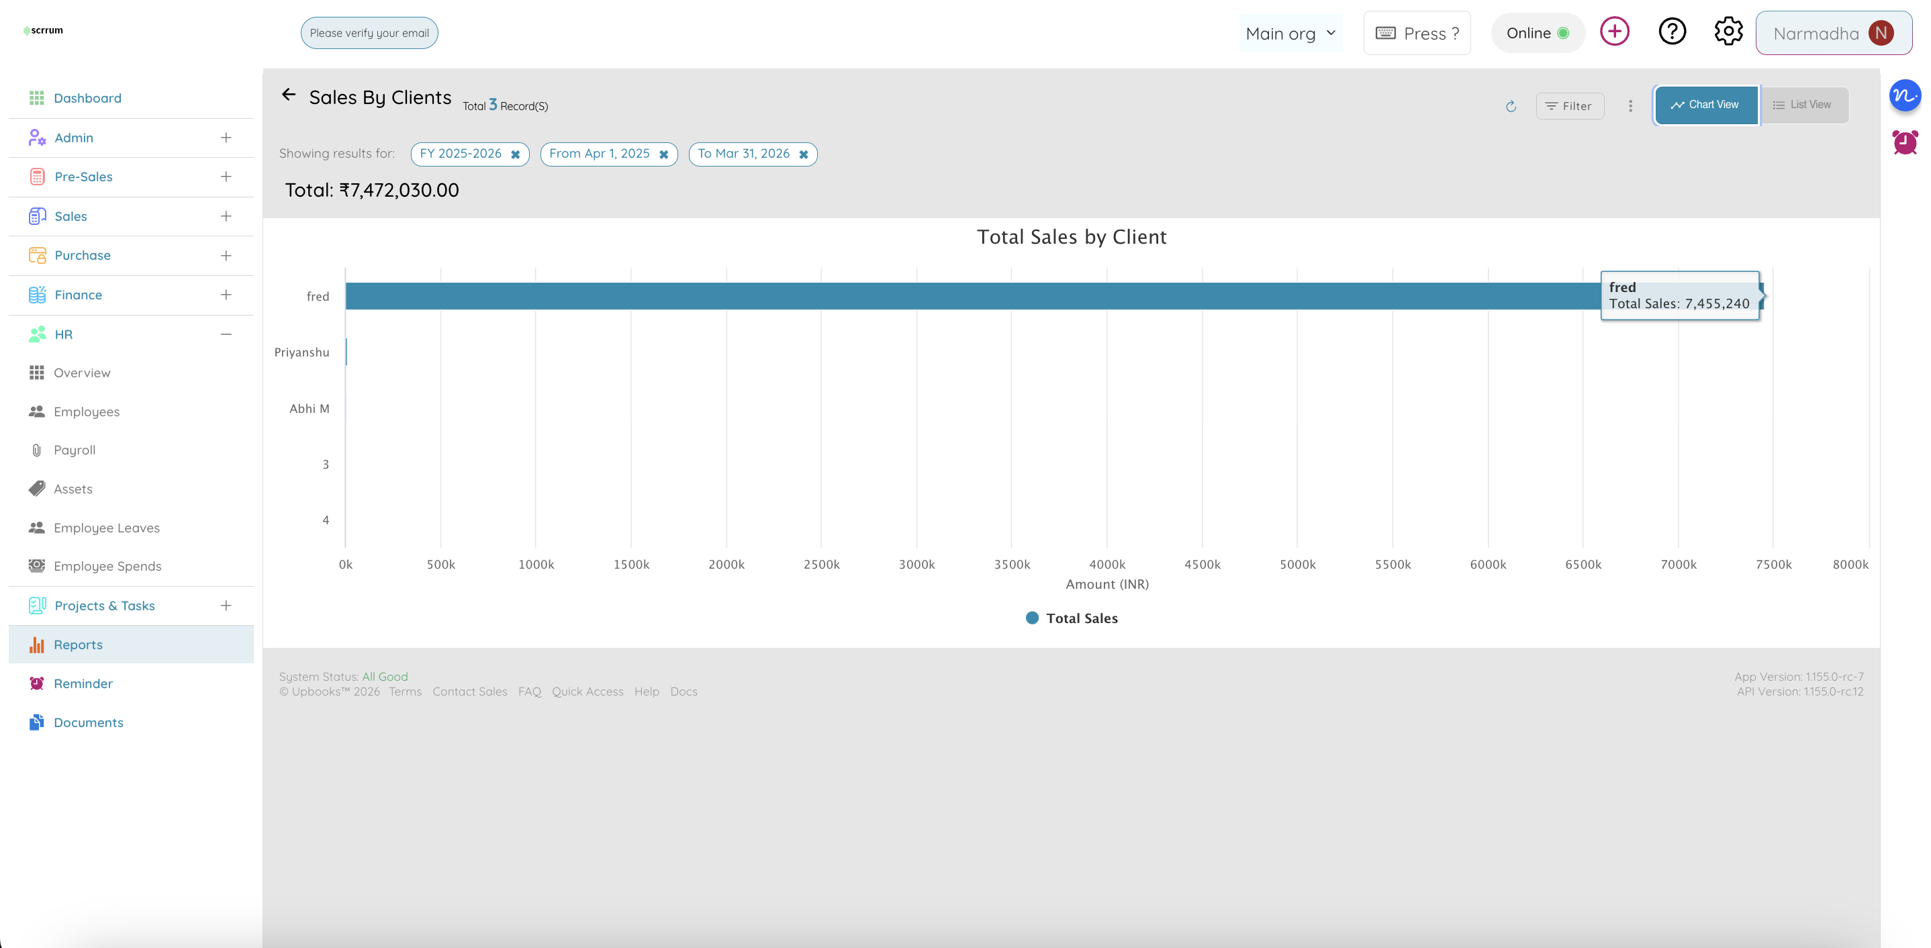Viewport: 1931px width, 948px height.
Task: Click the refresh report icon
Action: (x=1511, y=107)
